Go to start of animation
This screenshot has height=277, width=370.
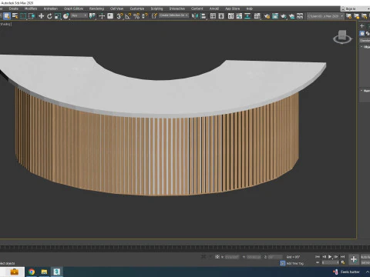pyautogui.click(x=318, y=256)
